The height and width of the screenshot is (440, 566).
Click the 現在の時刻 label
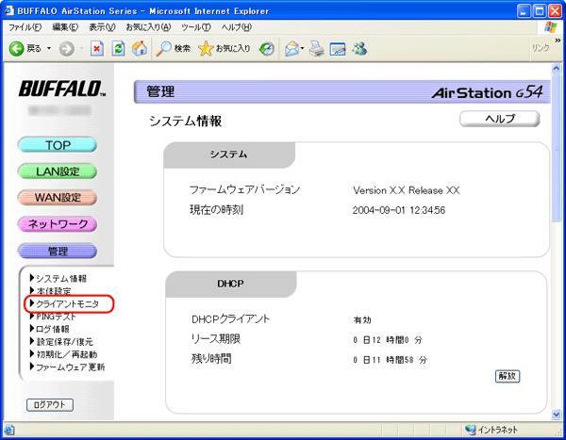click(x=217, y=209)
